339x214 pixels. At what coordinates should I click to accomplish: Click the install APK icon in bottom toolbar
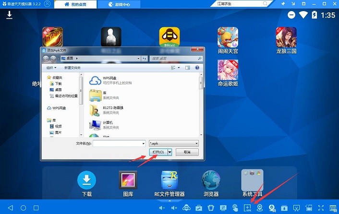[248, 208]
